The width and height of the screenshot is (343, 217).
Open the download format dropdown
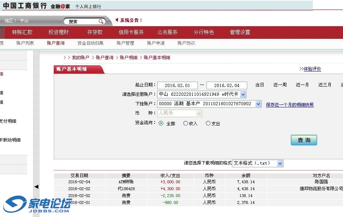tap(279, 163)
